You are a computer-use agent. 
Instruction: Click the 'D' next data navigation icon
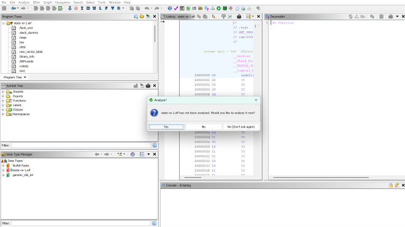(88, 8)
